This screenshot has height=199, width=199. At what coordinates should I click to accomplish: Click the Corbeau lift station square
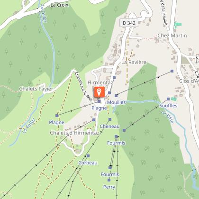click(88, 156)
